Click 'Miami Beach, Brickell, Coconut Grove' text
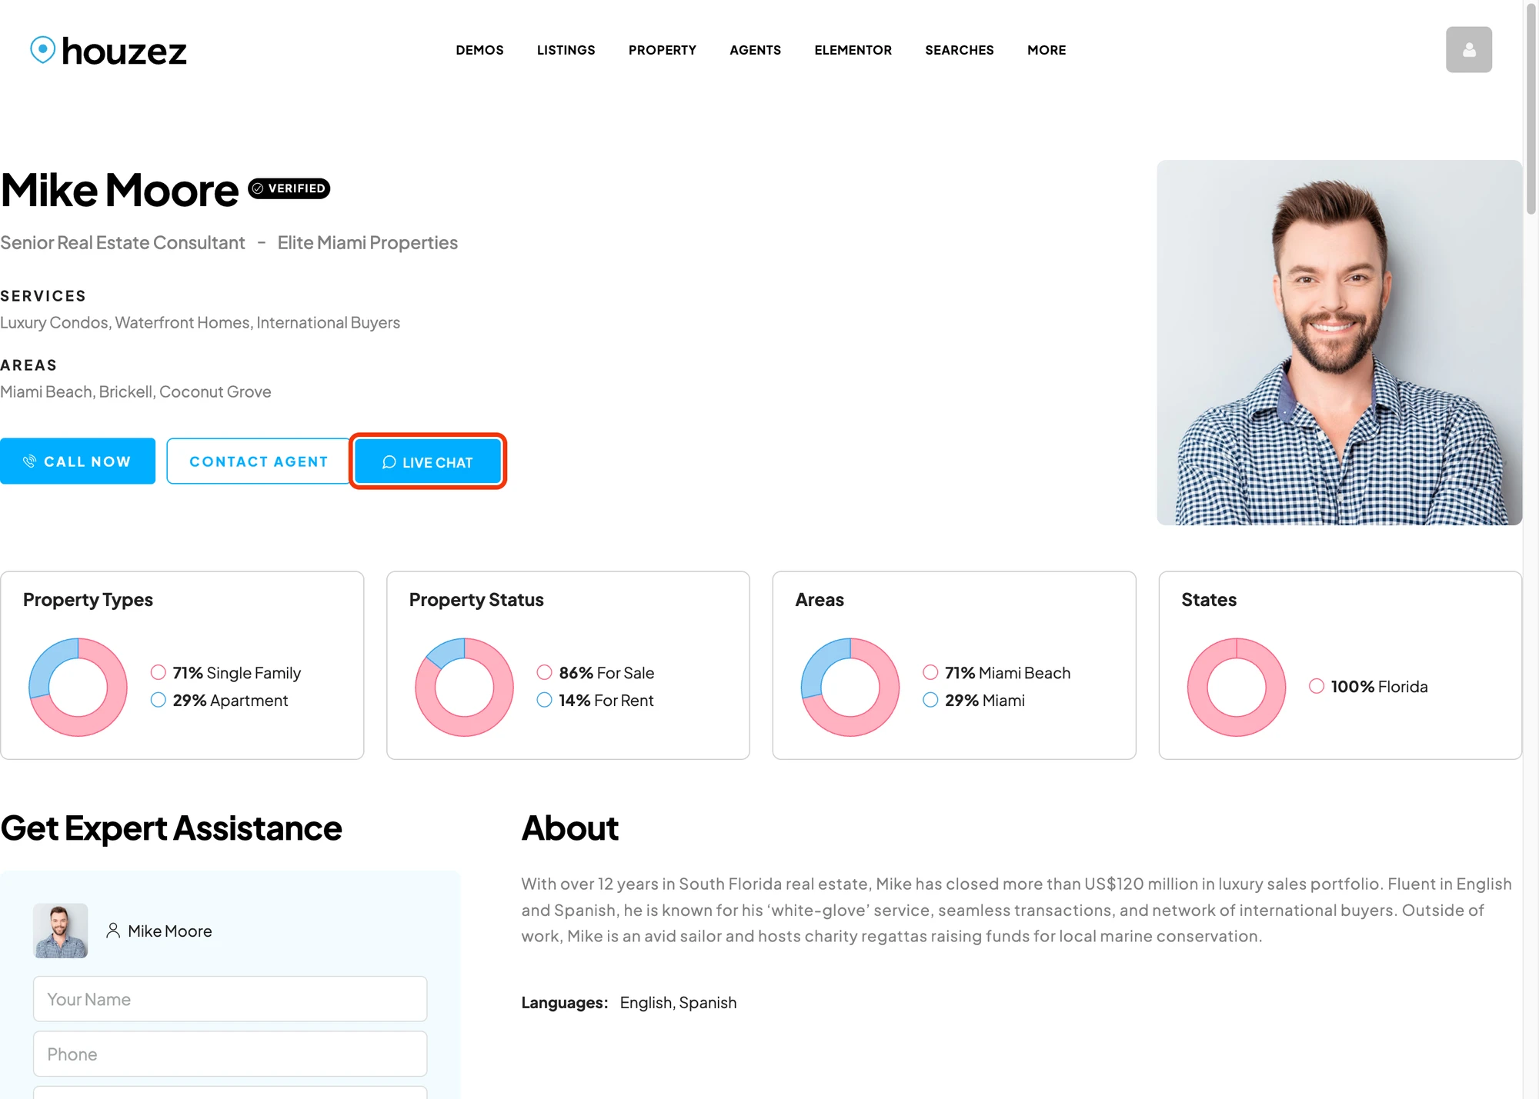This screenshot has width=1539, height=1099. (x=135, y=392)
